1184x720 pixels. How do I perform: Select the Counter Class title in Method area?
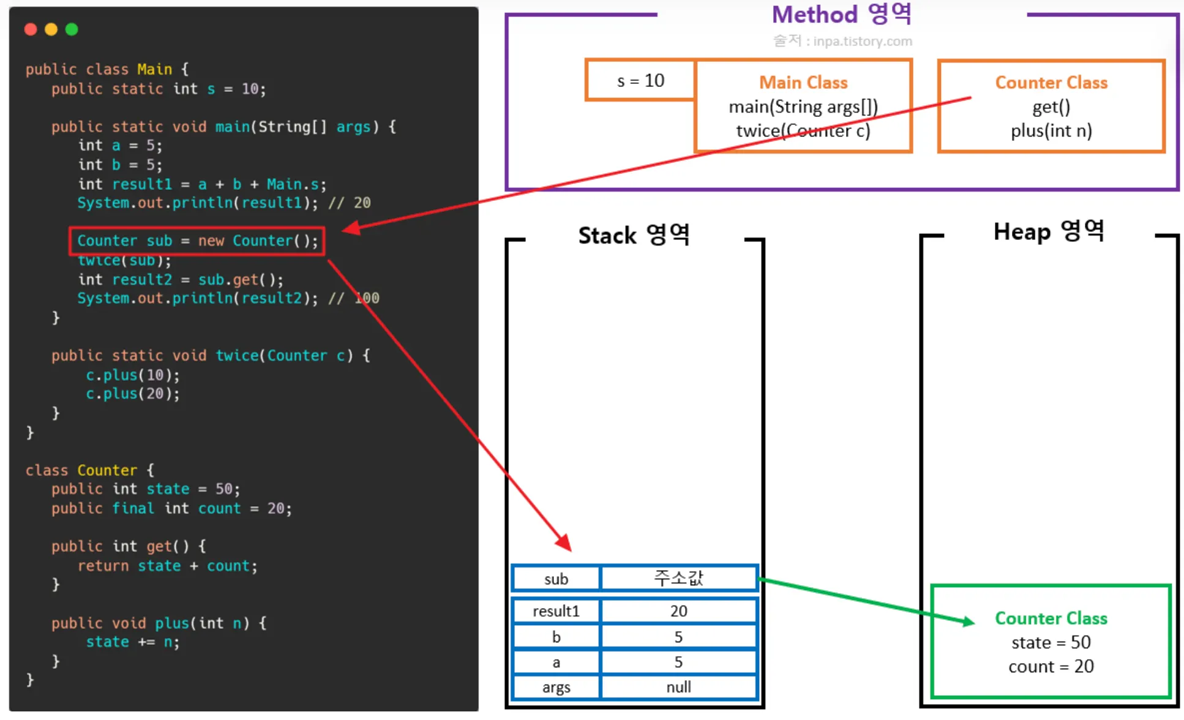1051,83
